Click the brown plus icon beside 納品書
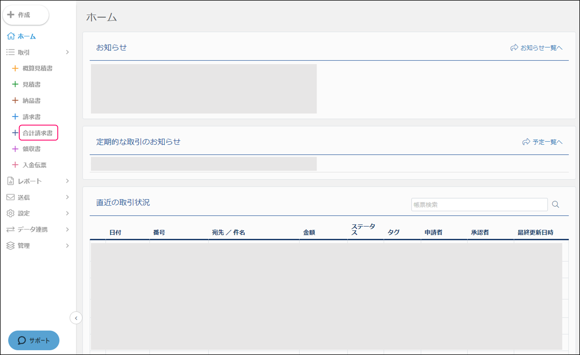 pyautogui.click(x=15, y=100)
